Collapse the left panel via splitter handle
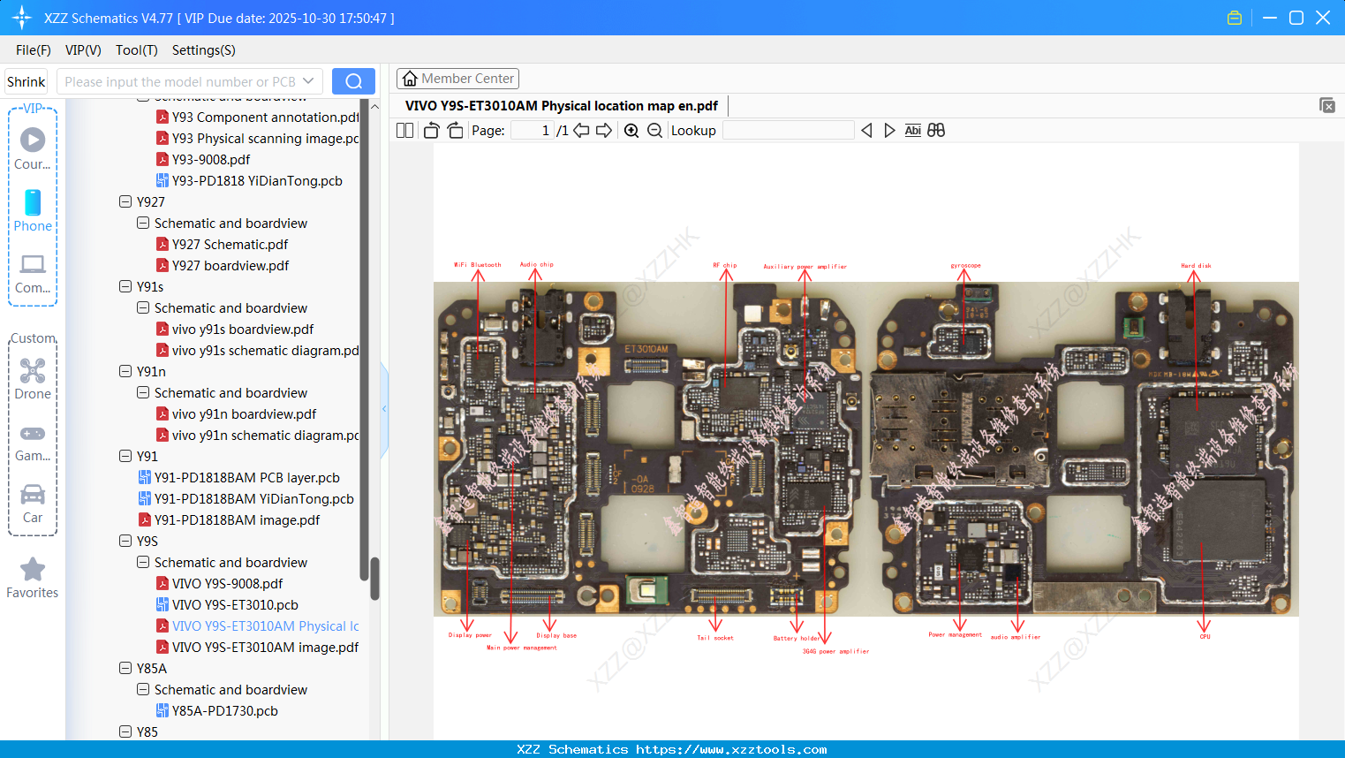Screen dimensions: 1345x758 pos(384,409)
